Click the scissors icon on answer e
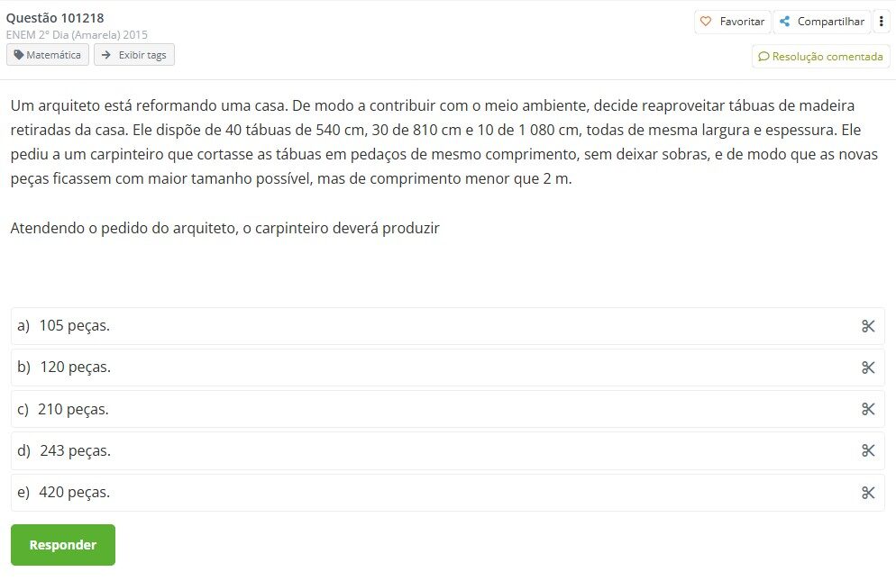The image size is (896, 581). click(868, 493)
